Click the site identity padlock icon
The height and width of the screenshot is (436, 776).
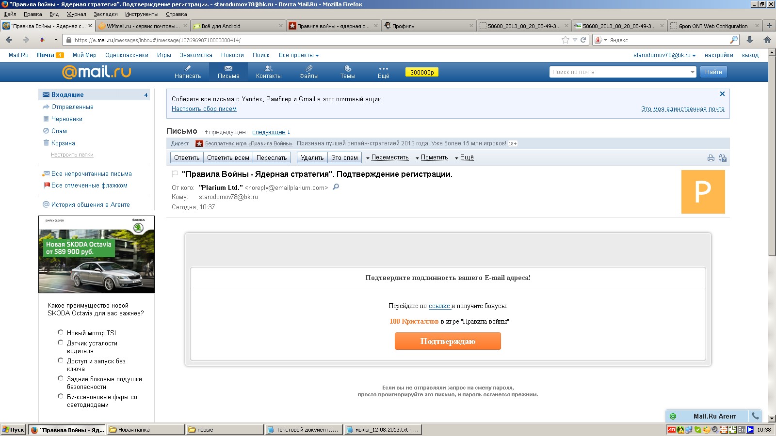pos(69,40)
